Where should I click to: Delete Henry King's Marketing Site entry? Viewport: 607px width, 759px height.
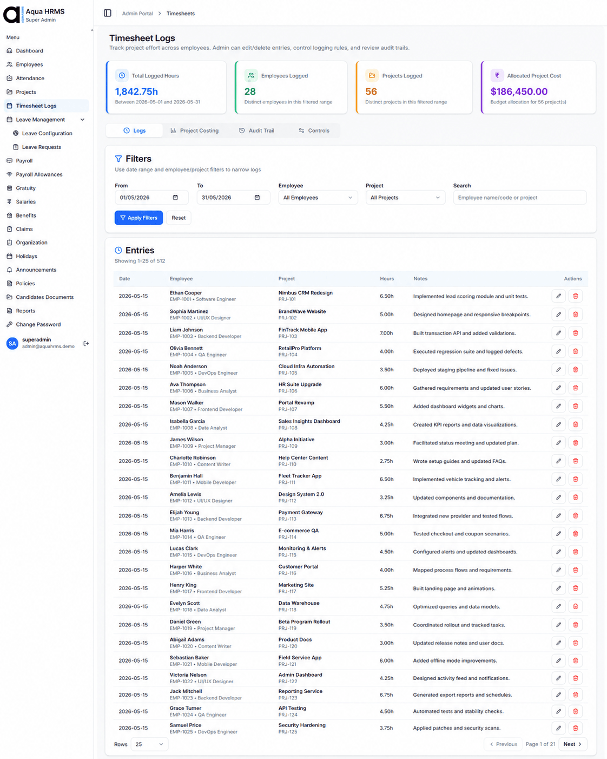coord(575,588)
